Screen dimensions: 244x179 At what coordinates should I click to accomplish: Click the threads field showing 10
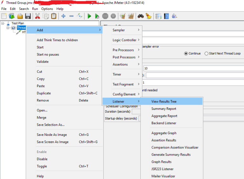tap(193, 68)
